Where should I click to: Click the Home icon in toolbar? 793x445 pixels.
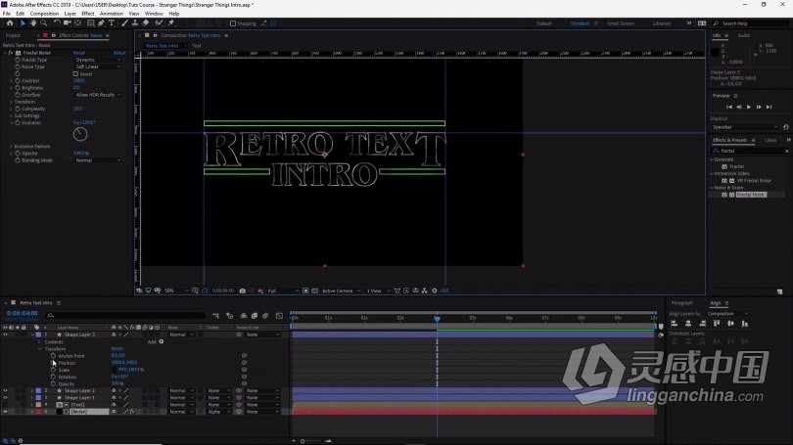pos(9,22)
